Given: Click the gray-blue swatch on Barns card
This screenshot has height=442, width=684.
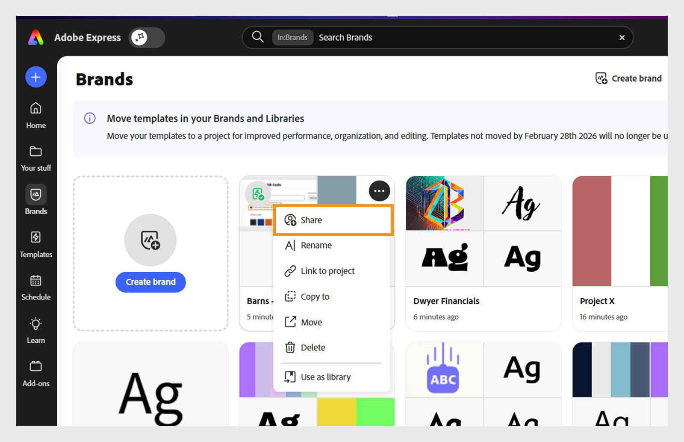Looking at the screenshot, I should [336, 190].
